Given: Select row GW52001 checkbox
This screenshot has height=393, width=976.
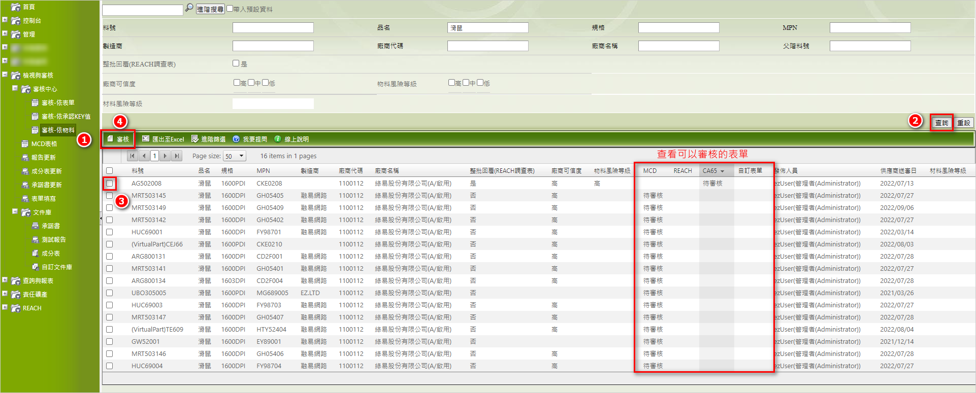Looking at the screenshot, I should point(109,341).
